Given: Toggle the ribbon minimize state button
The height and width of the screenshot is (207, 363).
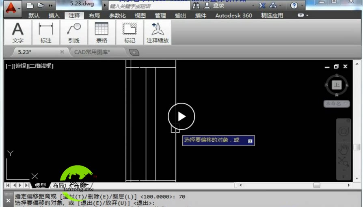Looking at the screenshot, I should point(301,15).
